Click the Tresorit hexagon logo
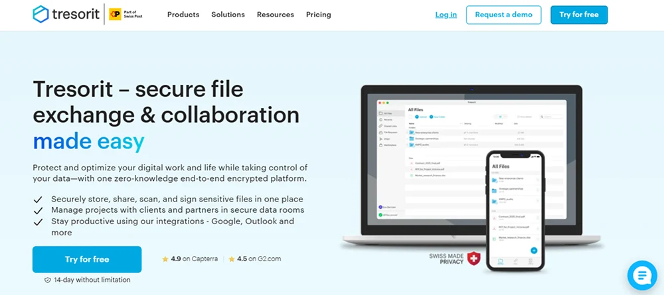The image size is (664, 295). (x=41, y=15)
